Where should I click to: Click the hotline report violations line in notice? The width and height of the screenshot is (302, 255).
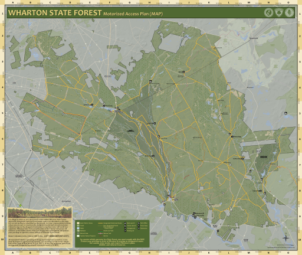coord(39,236)
